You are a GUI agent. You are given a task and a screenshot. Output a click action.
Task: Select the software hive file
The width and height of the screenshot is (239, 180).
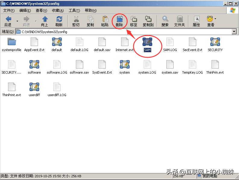coord(34,67)
